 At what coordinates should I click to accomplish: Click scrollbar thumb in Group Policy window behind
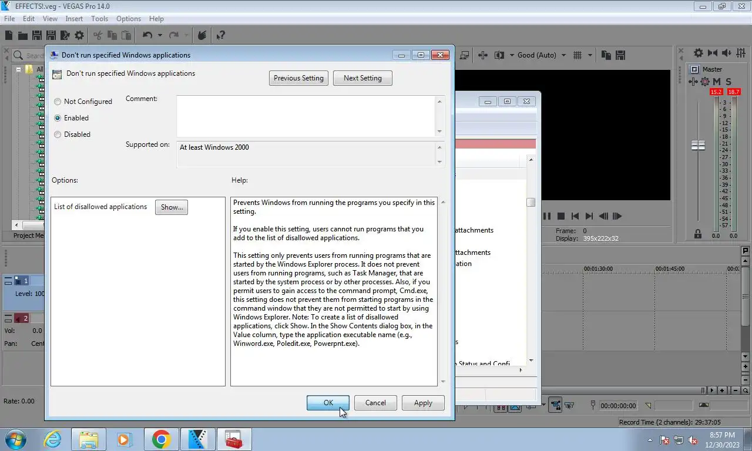coord(531,203)
